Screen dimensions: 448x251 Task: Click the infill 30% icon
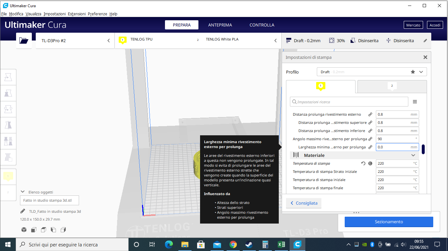[332, 41]
